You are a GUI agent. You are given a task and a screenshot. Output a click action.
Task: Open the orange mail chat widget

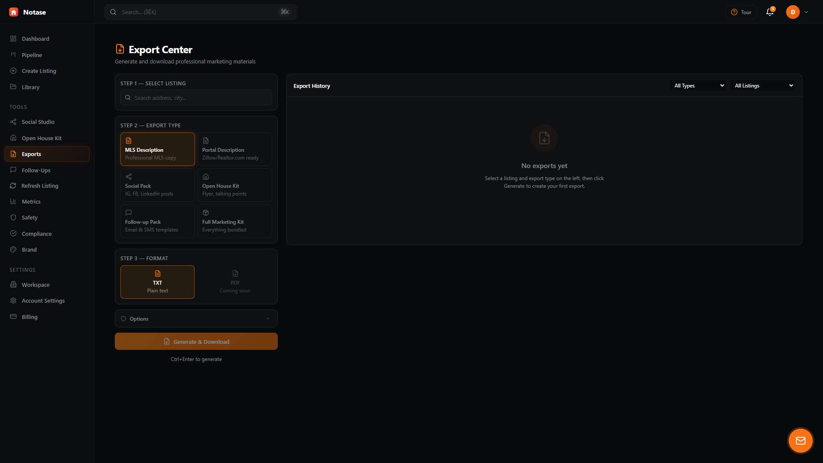(x=800, y=440)
